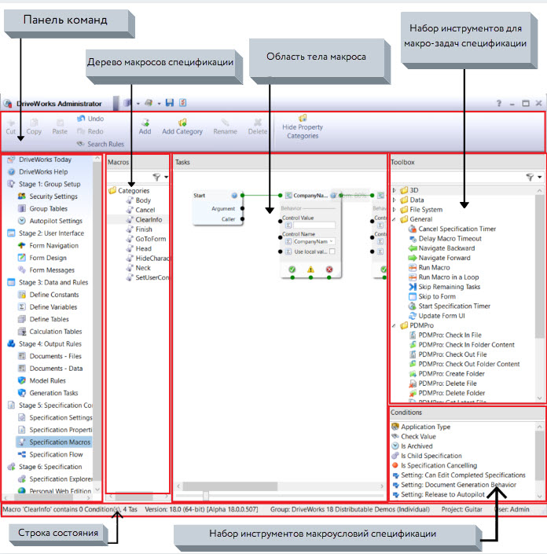Click Hide Property Categories
The image size is (547, 554).
click(303, 127)
